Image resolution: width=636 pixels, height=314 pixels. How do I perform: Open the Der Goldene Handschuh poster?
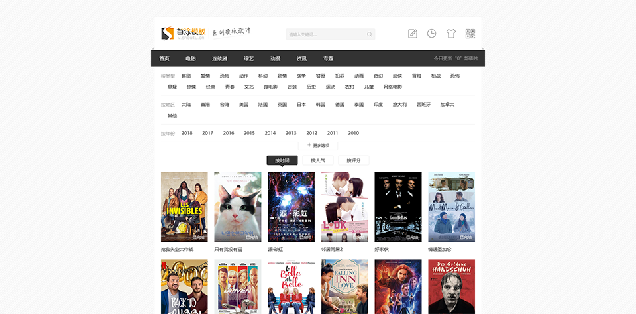[x=451, y=287]
